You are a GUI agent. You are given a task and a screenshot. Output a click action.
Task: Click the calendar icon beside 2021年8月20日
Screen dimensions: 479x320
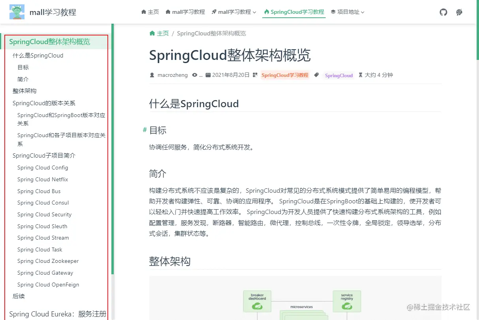point(208,75)
